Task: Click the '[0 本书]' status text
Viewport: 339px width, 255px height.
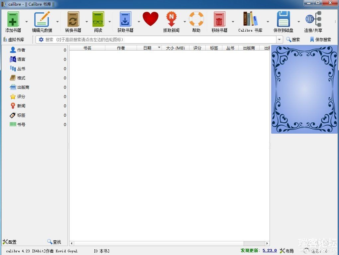Action: pyautogui.click(x=102, y=251)
